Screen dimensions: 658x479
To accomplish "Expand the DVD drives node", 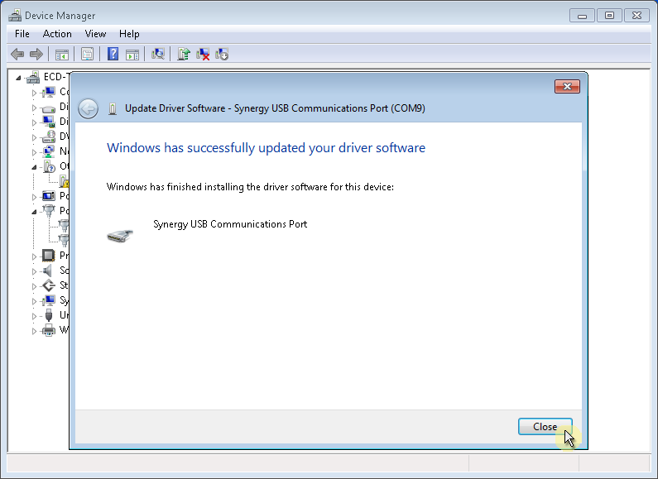I will coord(34,137).
